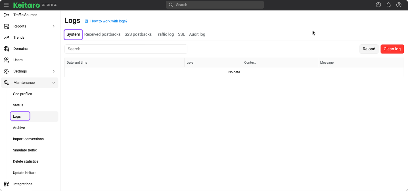Select Simulate traffic in the sidebar
This screenshot has width=408, height=191.
(x=25, y=150)
